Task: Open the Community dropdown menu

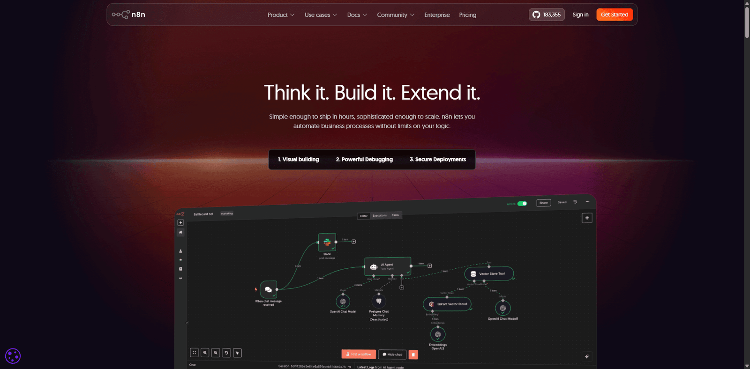Action: (x=395, y=15)
